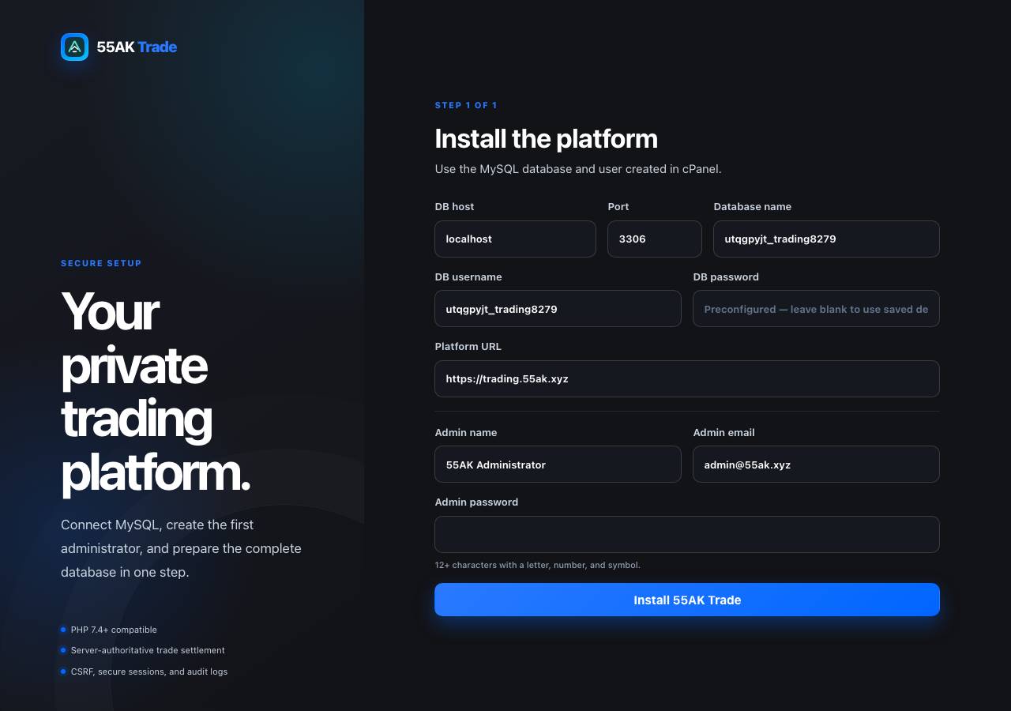Click the Port input field
The image size is (1011, 711).
(655, 239)
